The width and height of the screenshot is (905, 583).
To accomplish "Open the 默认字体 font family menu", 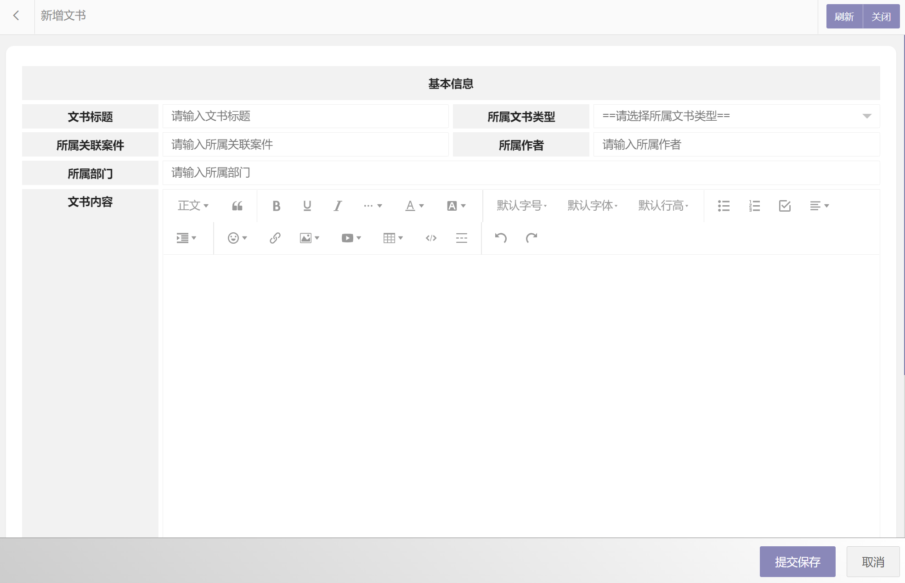I will click(x=592, y=206).
